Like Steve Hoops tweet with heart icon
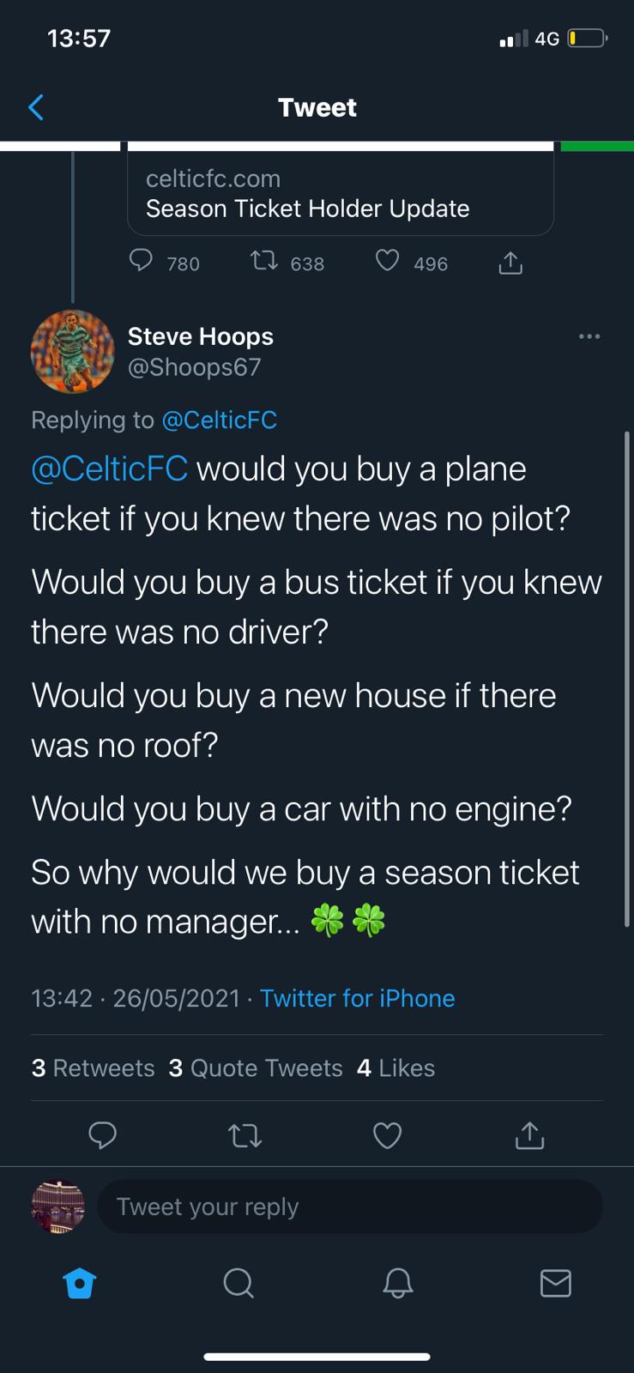634x1373 pixels. 388,1135
